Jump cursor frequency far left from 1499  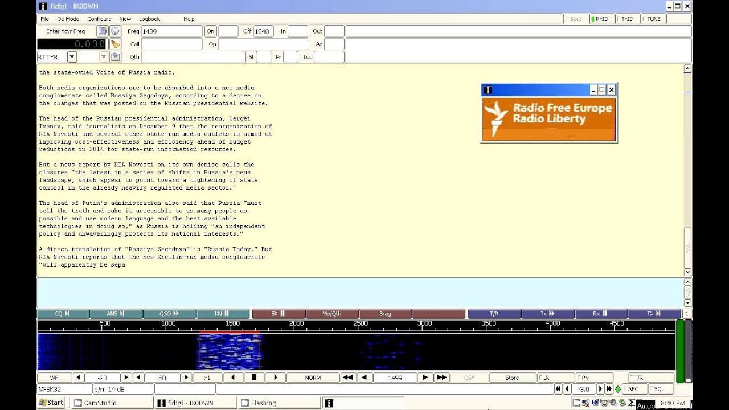coord(349,378)
